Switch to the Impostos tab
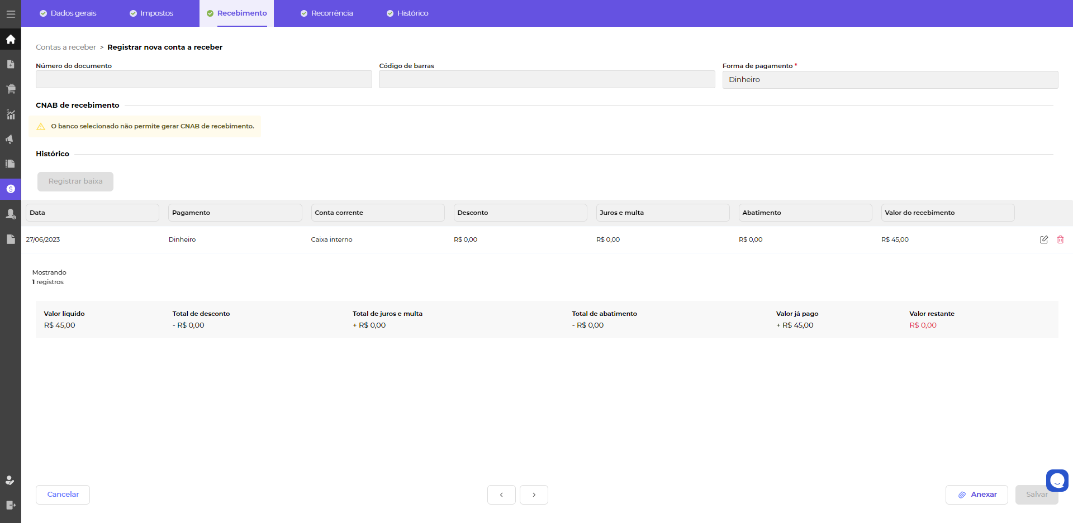The height and width of the screenshot is (523, 1073). coord(151,13)
